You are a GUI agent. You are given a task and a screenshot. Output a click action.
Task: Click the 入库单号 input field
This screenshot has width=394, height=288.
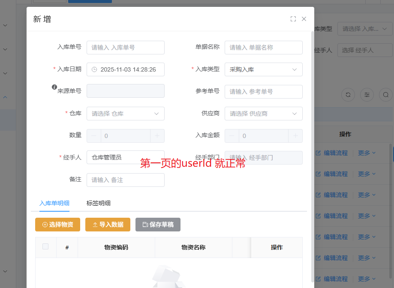pos(125,48)
